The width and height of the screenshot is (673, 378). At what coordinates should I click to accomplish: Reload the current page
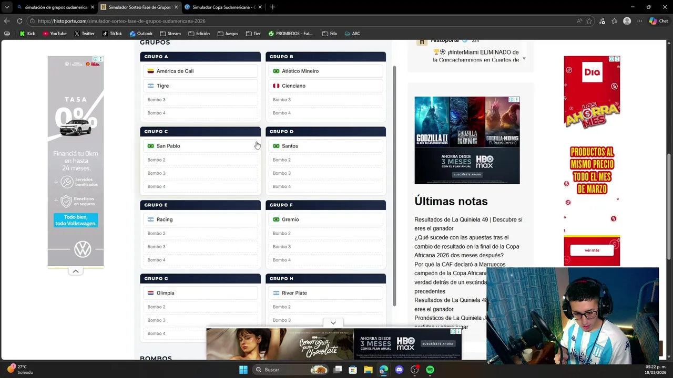click(x=19, y=21)
